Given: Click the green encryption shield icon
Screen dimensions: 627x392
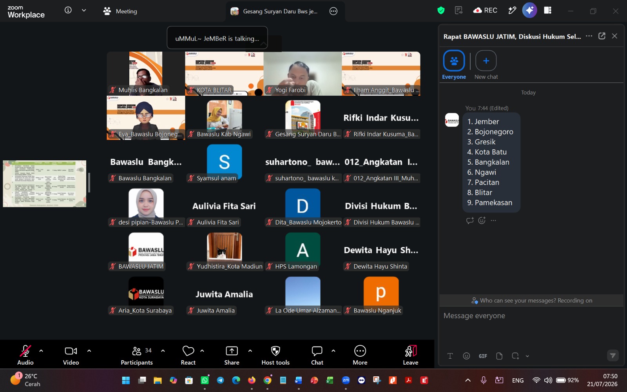Looking at the screenshot, I should tap(441, 11).
